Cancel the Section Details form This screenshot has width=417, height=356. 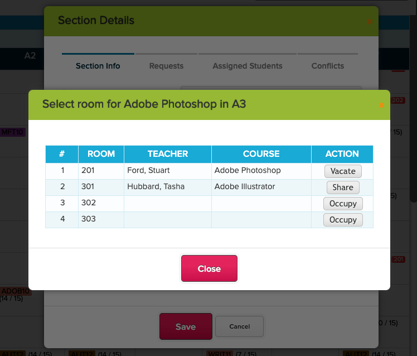(239, 326)
